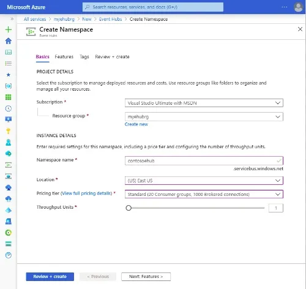Open the blue pyramid icon in the sidebar
306x289 pixels.
(9, 210)
